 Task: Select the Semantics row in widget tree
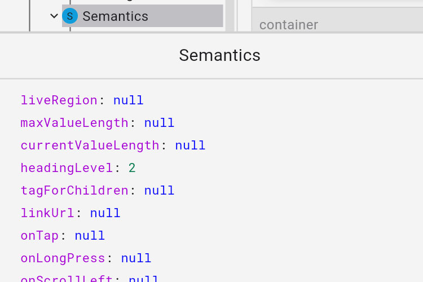(x=143, y=16)
